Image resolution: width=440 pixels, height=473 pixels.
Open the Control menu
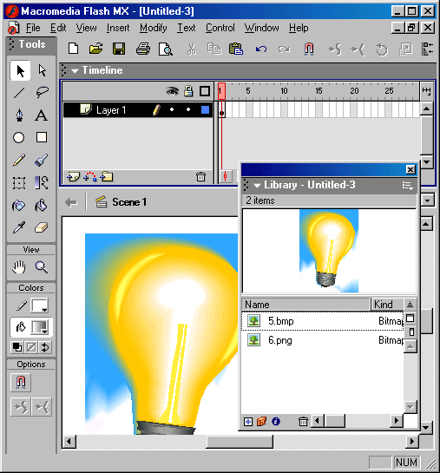[x=220, y=28]
